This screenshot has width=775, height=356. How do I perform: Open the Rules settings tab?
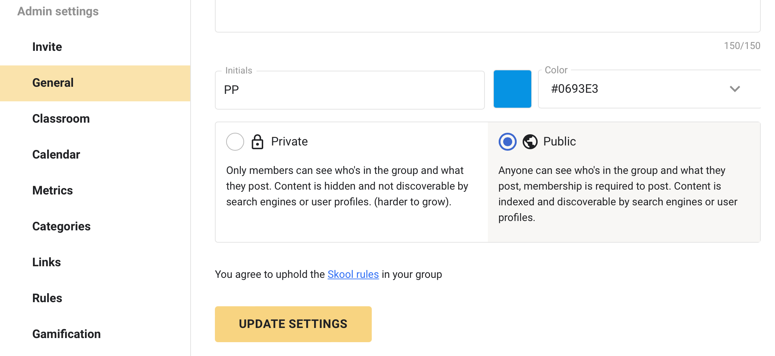47,298
